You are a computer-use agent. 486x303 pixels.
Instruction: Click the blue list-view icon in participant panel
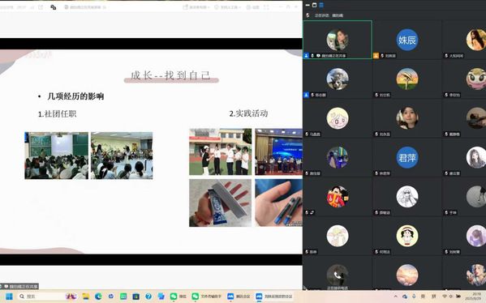(321, 5)
